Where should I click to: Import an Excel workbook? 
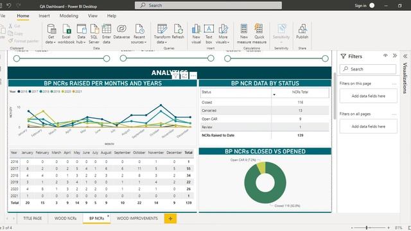(x=66, y=34)
